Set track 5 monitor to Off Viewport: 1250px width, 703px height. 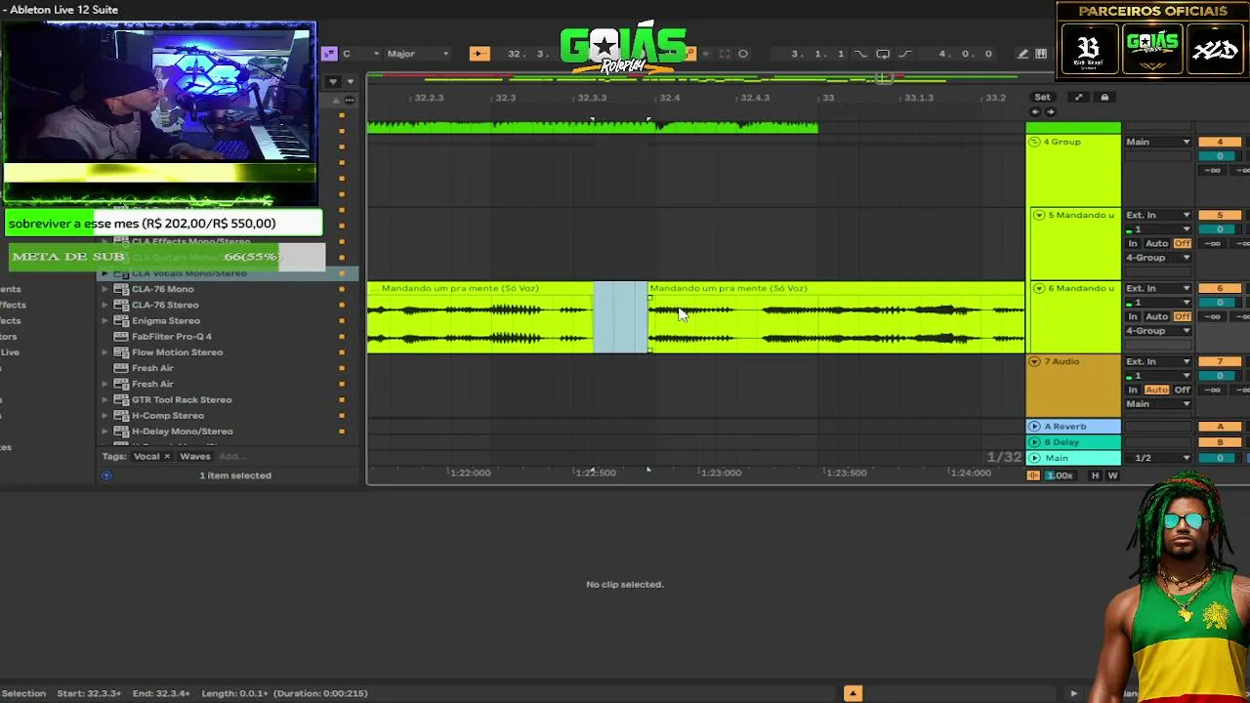click(1182, 243)
